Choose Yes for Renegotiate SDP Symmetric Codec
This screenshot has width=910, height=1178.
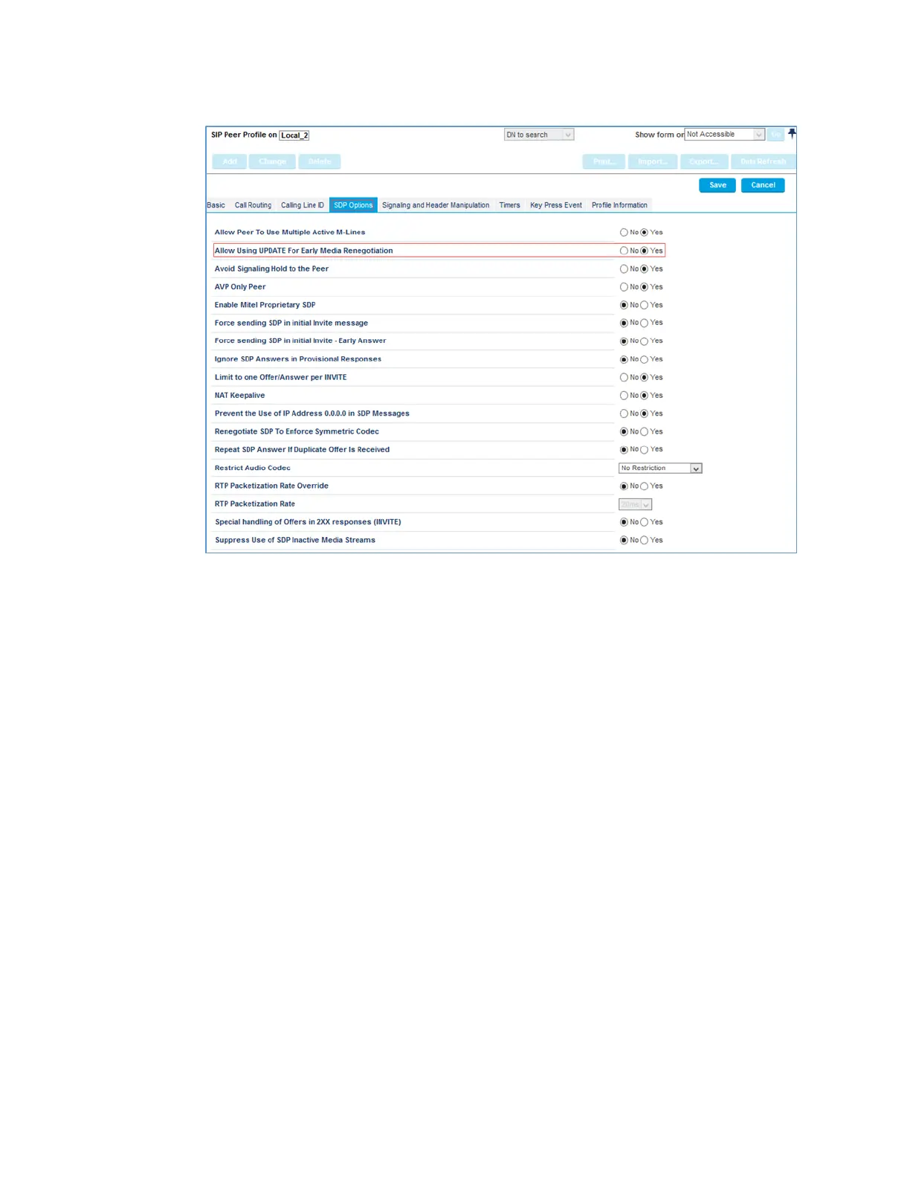pos(645,432)
